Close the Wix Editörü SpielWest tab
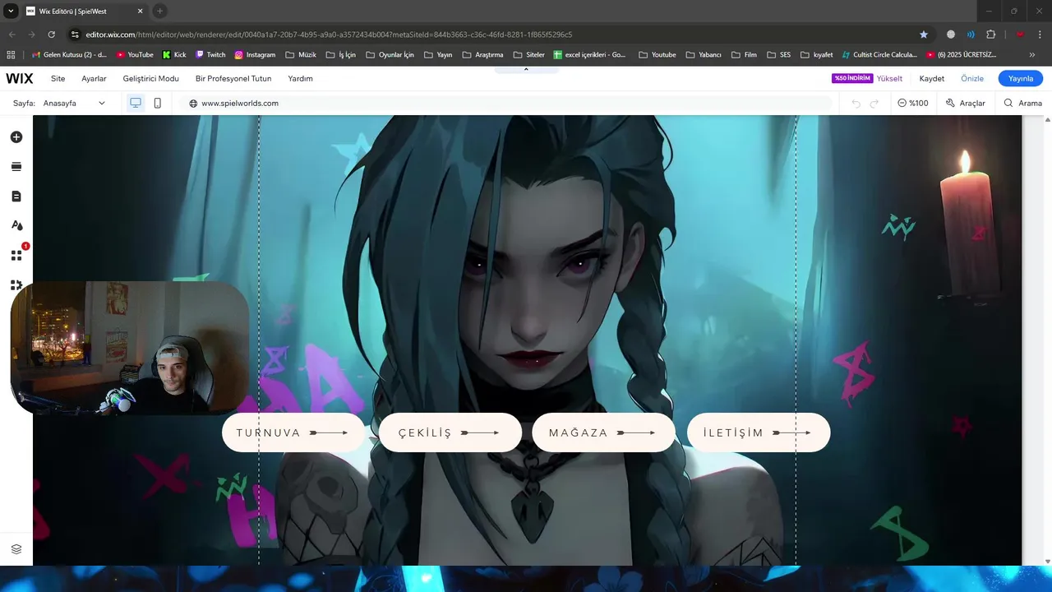The height and width of the screenshot is (592, 1052). pyautogui.click(x=141, y=12)
